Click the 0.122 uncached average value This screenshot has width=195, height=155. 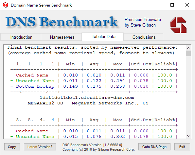coord(94,81)
